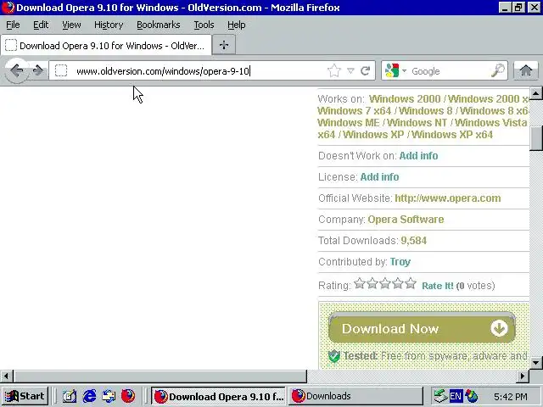Click the Windows XP x64 link
543x407 pixels.
[x=452, y=134]
